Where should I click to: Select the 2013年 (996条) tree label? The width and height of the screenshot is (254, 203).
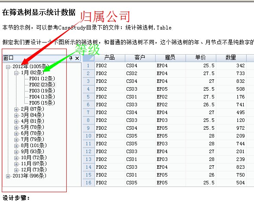(29, 176)
